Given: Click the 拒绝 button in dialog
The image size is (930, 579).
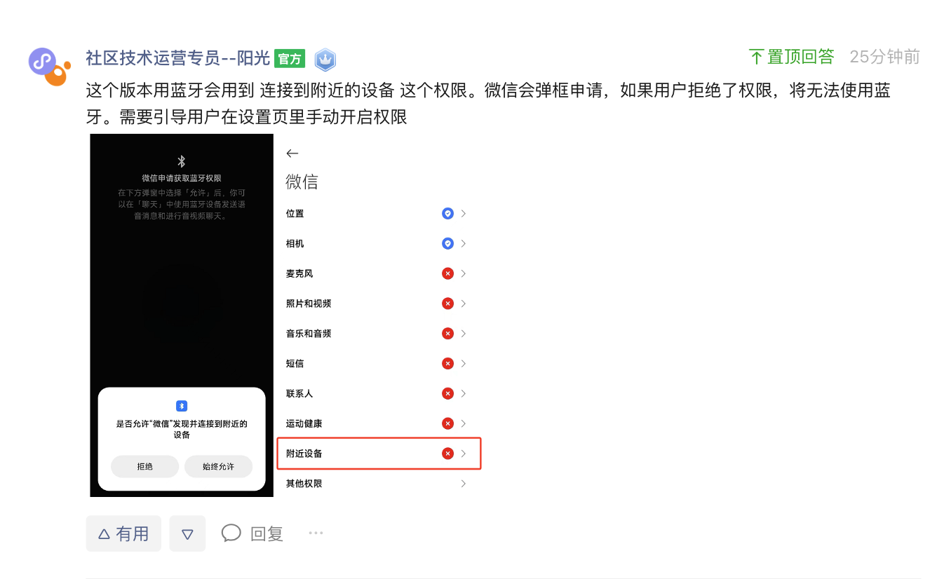Looking at the screenshot, I should click(145, 466).
